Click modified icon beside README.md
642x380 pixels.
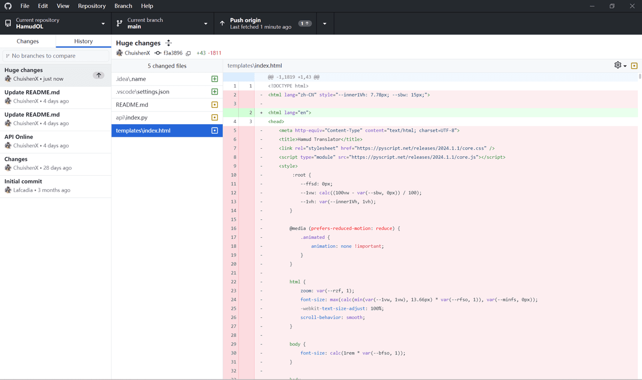coord(215,105)
